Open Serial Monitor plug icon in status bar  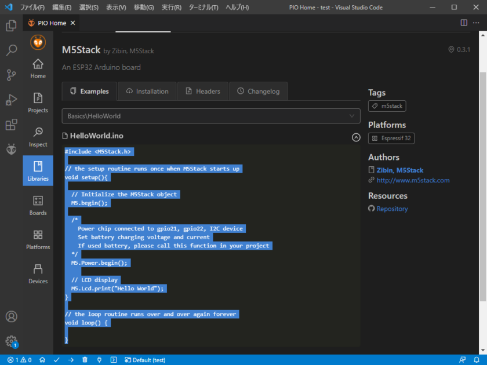tap(99, 360)
